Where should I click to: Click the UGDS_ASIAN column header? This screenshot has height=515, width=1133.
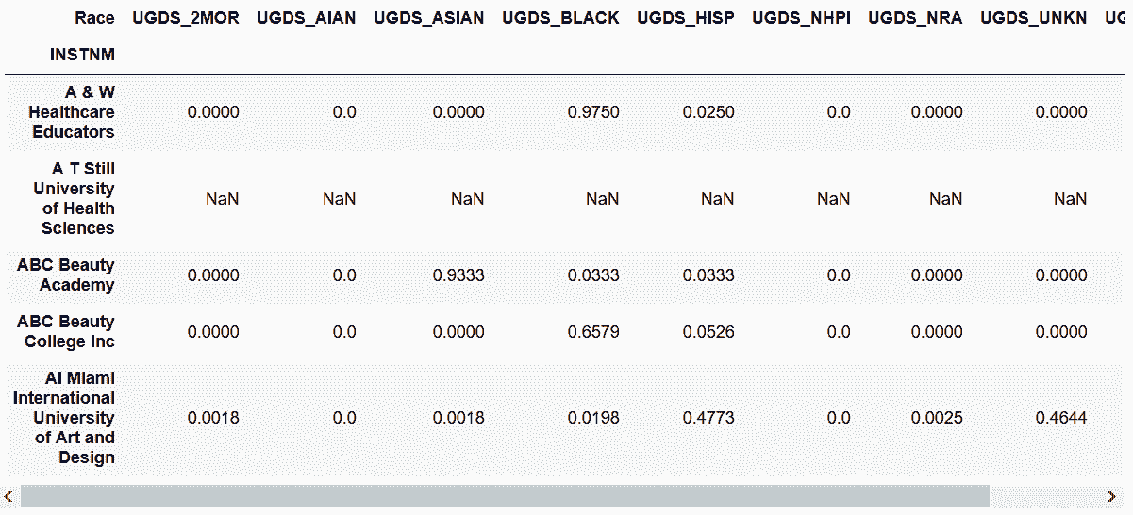(x=429, y=18)
